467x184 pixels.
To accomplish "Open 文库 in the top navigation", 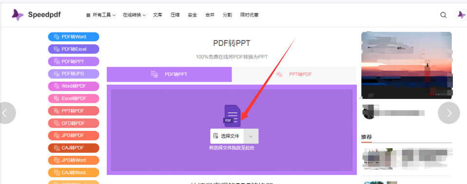I will tap(157, 15).
